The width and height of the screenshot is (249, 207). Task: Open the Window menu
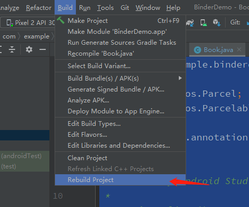click(148, 8)
